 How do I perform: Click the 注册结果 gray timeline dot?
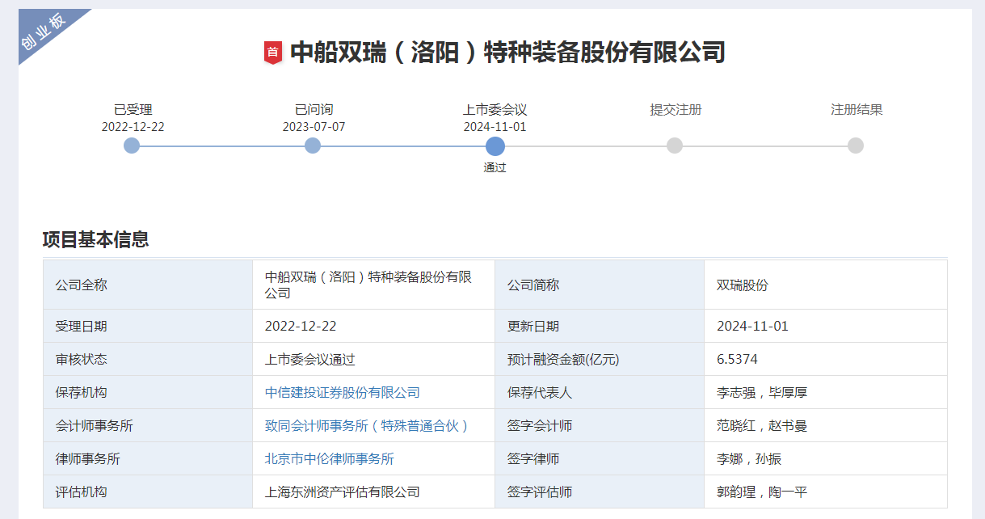[856, 146]
